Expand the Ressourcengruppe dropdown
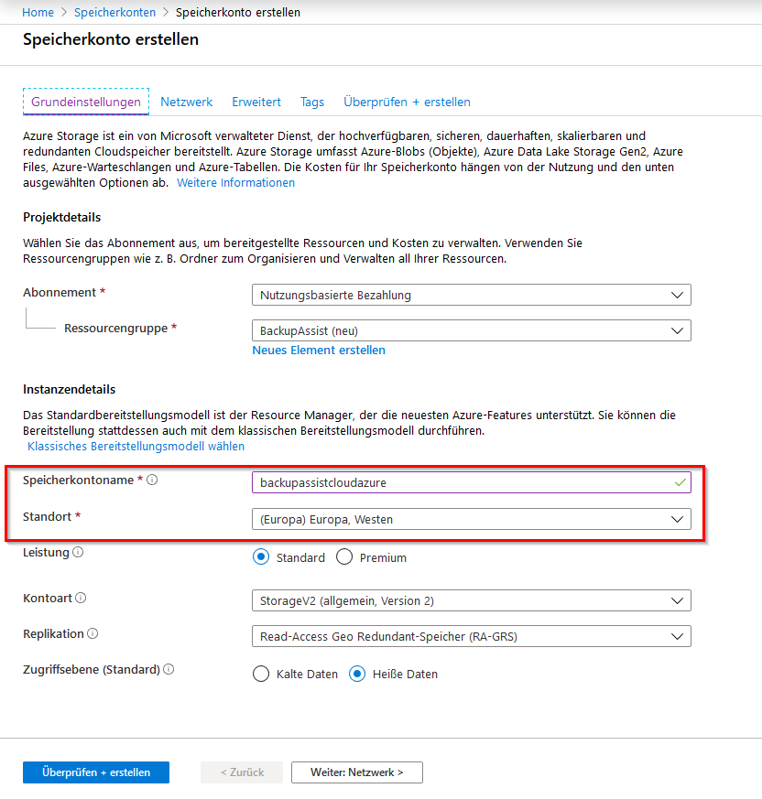Screen dimensions: 762x799 (471, 330)
